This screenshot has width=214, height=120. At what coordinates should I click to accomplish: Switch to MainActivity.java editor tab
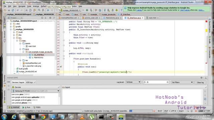click(112, 18)
